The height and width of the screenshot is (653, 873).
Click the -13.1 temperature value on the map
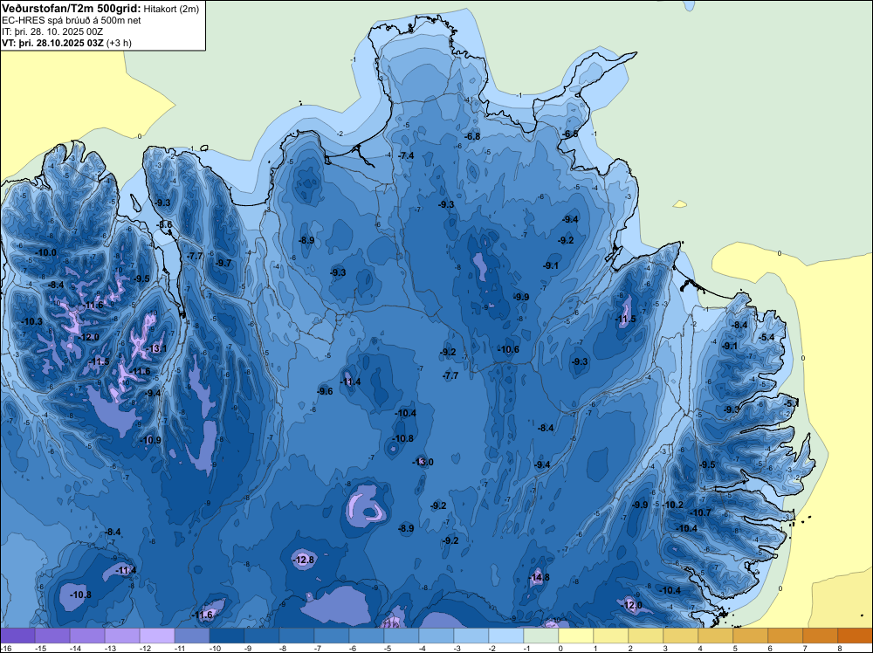pos(156,348)
